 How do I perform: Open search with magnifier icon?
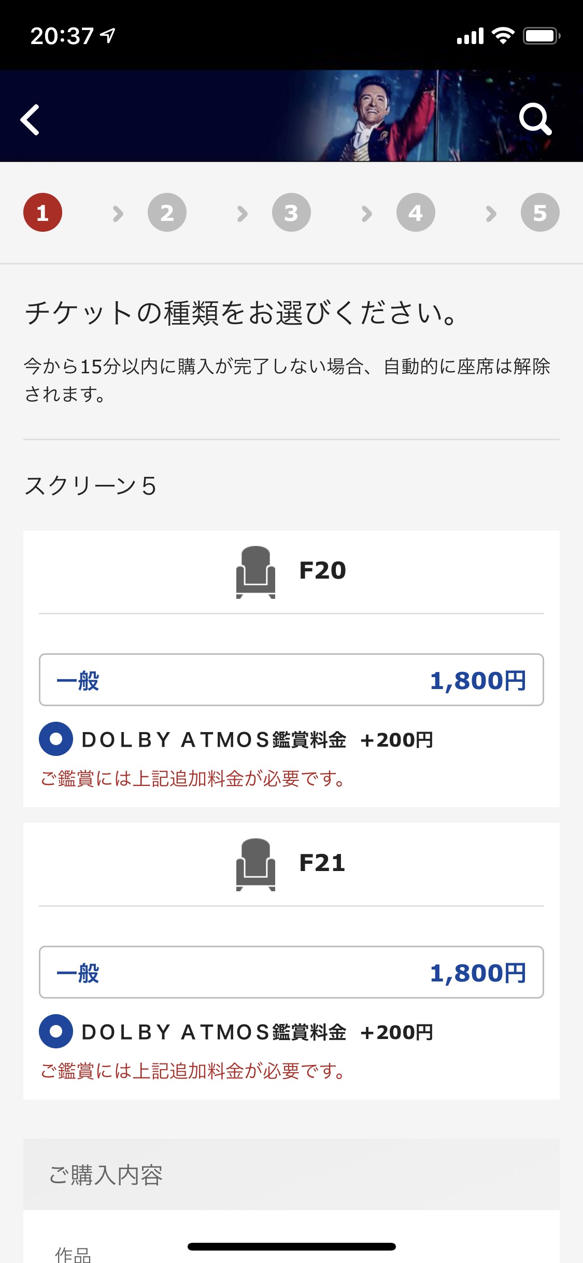point(535,119)
